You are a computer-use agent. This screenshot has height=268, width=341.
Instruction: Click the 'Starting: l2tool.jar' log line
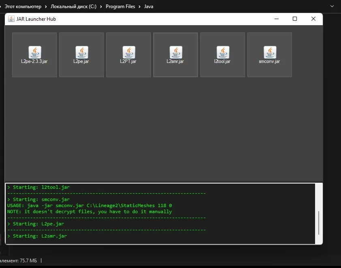39,187
